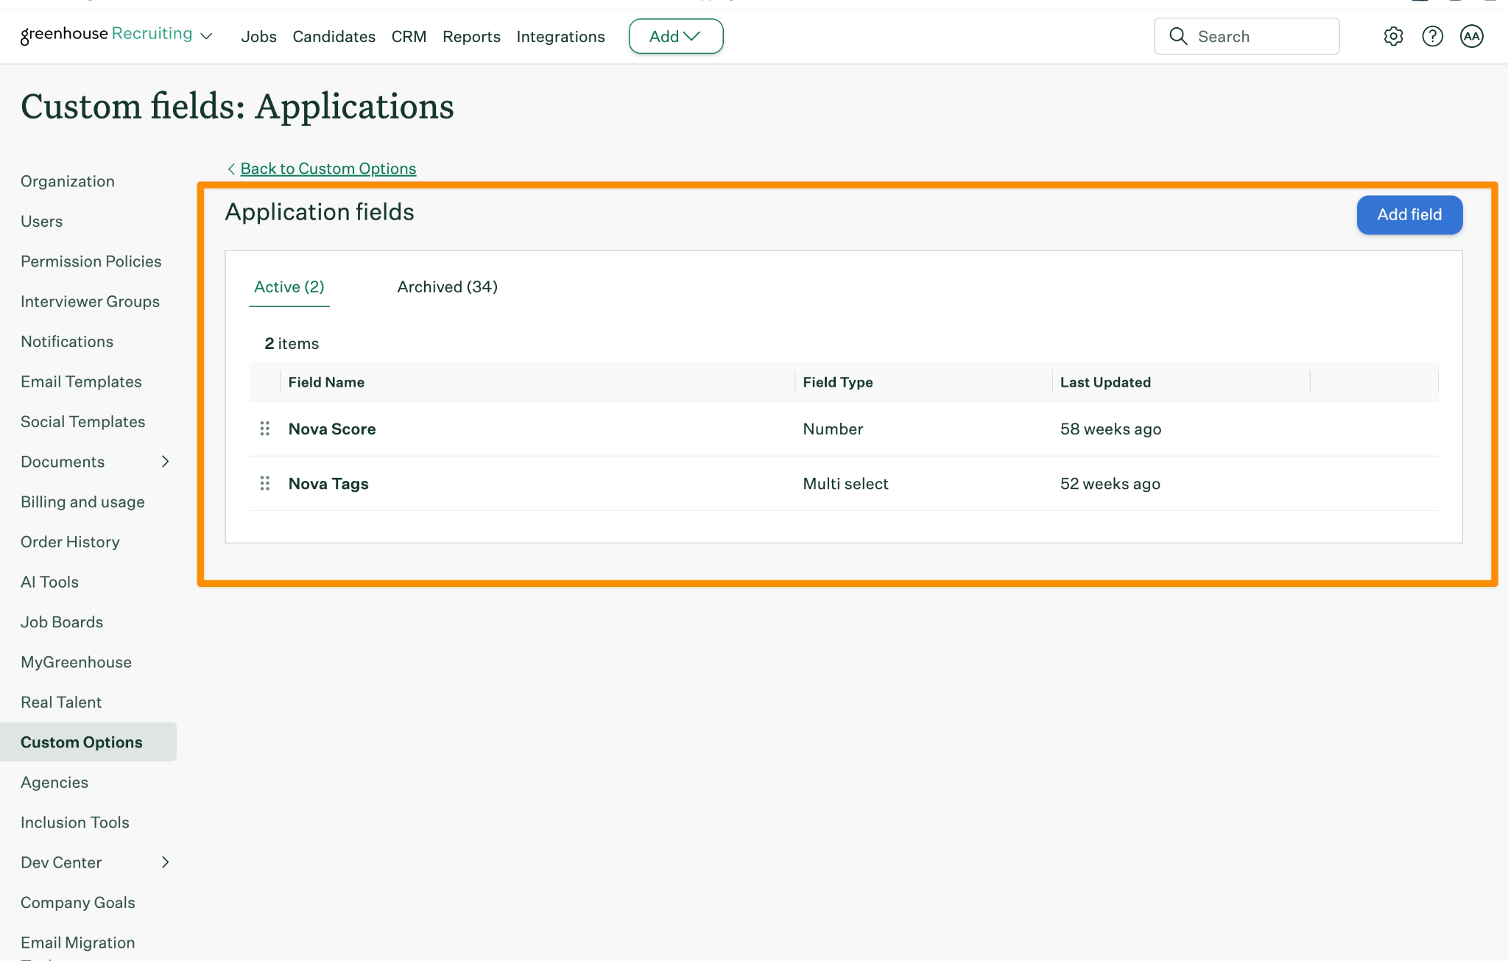
Task: Open the Nova Tags field
Action: pos(328,483)
